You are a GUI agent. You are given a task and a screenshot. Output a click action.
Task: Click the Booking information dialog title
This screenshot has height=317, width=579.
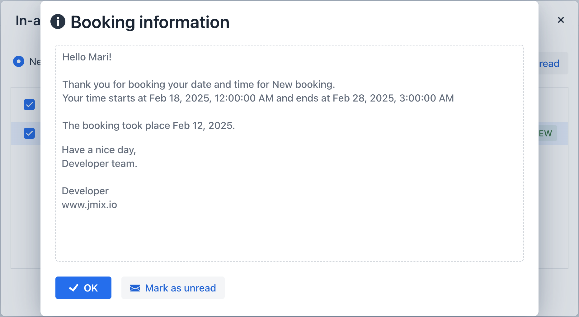click(150, 22)
